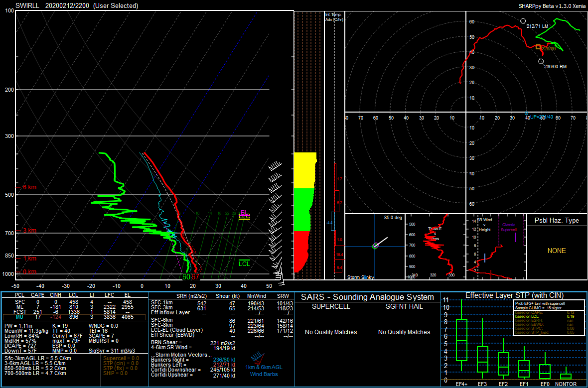
Task: Click the Corfidi Upshear value 271/40 kt
Action: 224,375
